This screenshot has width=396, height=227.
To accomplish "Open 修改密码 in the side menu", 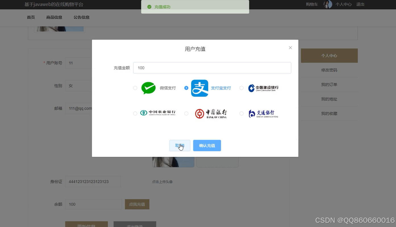I will [329, 70].
